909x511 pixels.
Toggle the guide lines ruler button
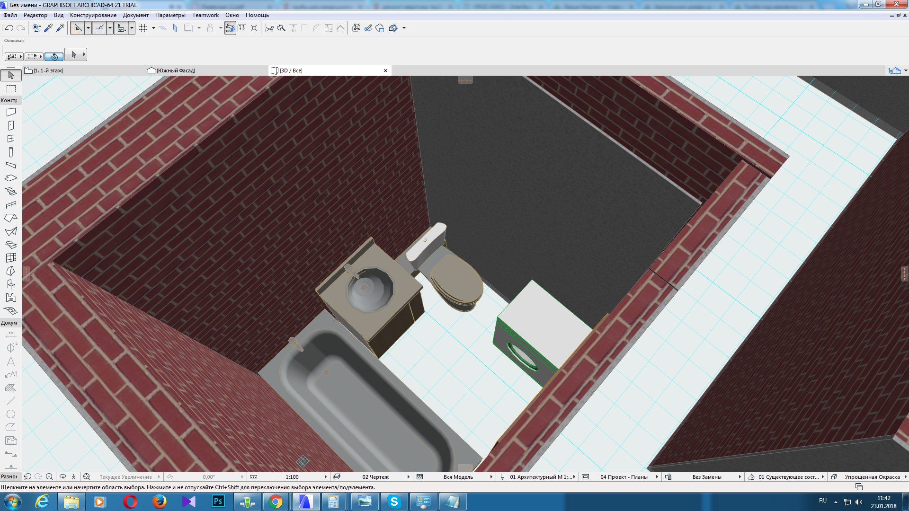[78, 28]
